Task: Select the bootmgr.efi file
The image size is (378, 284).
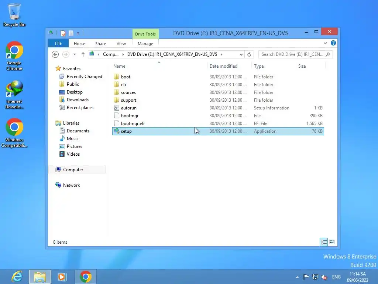Action: (x=218, y=124)
